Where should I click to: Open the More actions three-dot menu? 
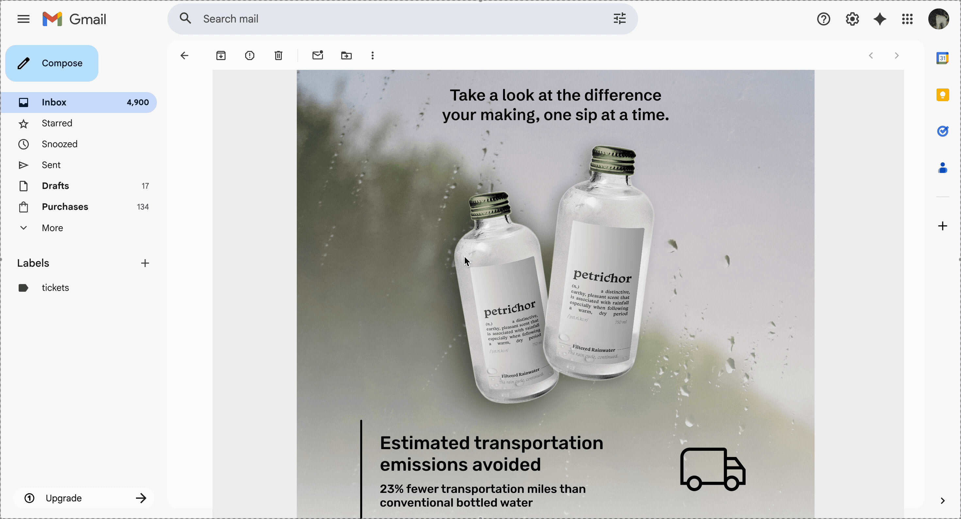372,55
